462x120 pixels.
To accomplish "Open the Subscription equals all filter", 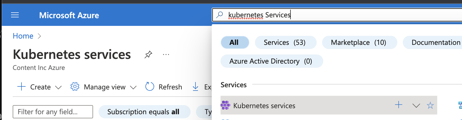I will point(144,112).
